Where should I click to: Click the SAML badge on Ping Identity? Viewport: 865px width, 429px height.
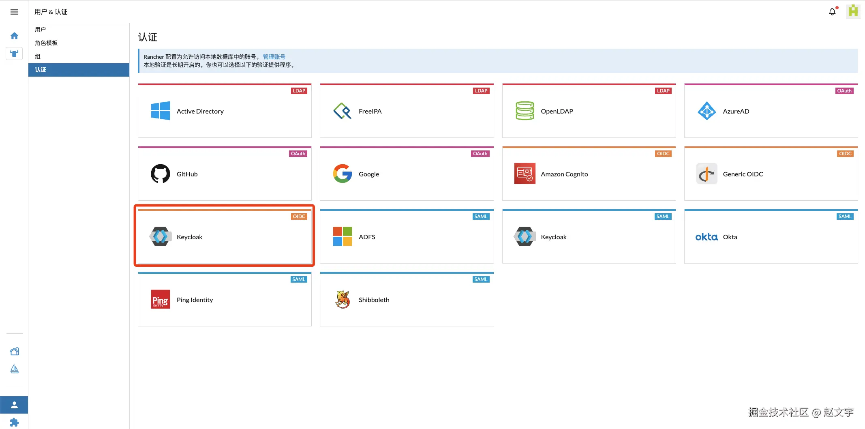point(299,279)
